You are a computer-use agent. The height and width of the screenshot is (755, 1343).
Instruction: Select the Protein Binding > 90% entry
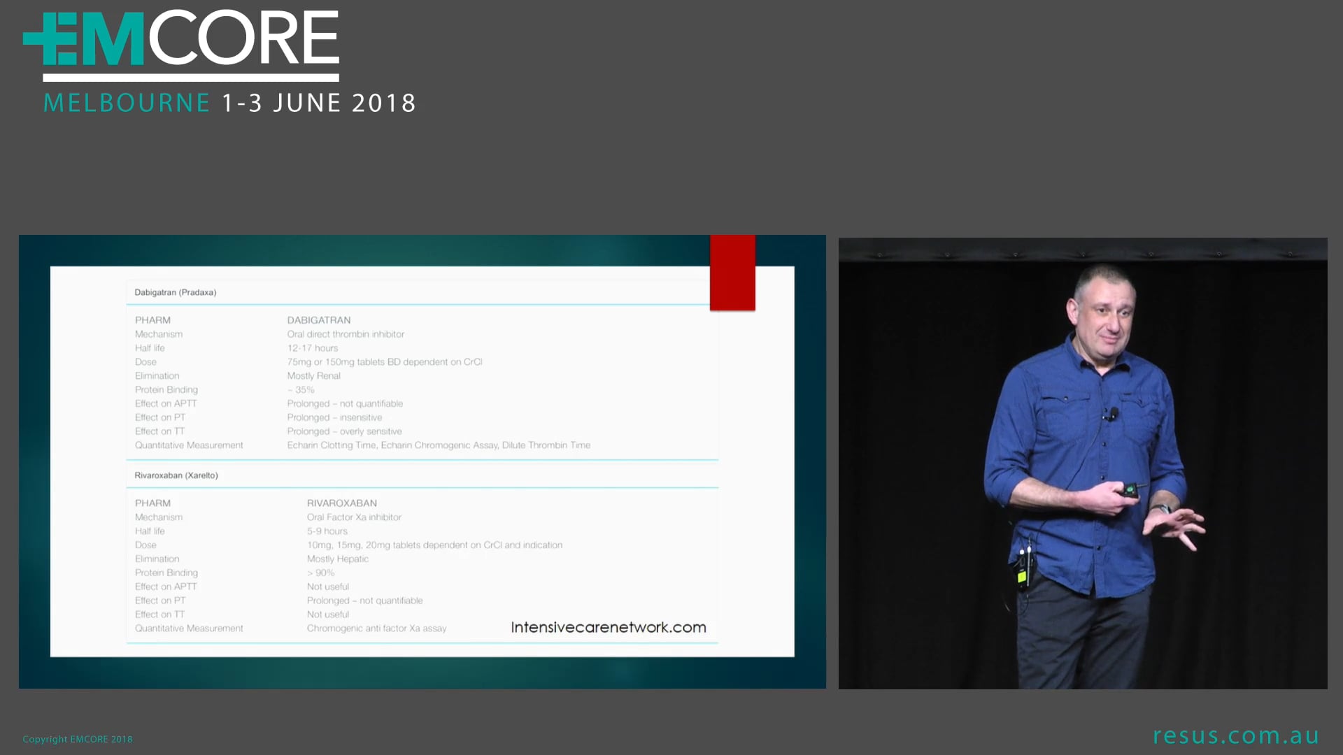[321, 572]
